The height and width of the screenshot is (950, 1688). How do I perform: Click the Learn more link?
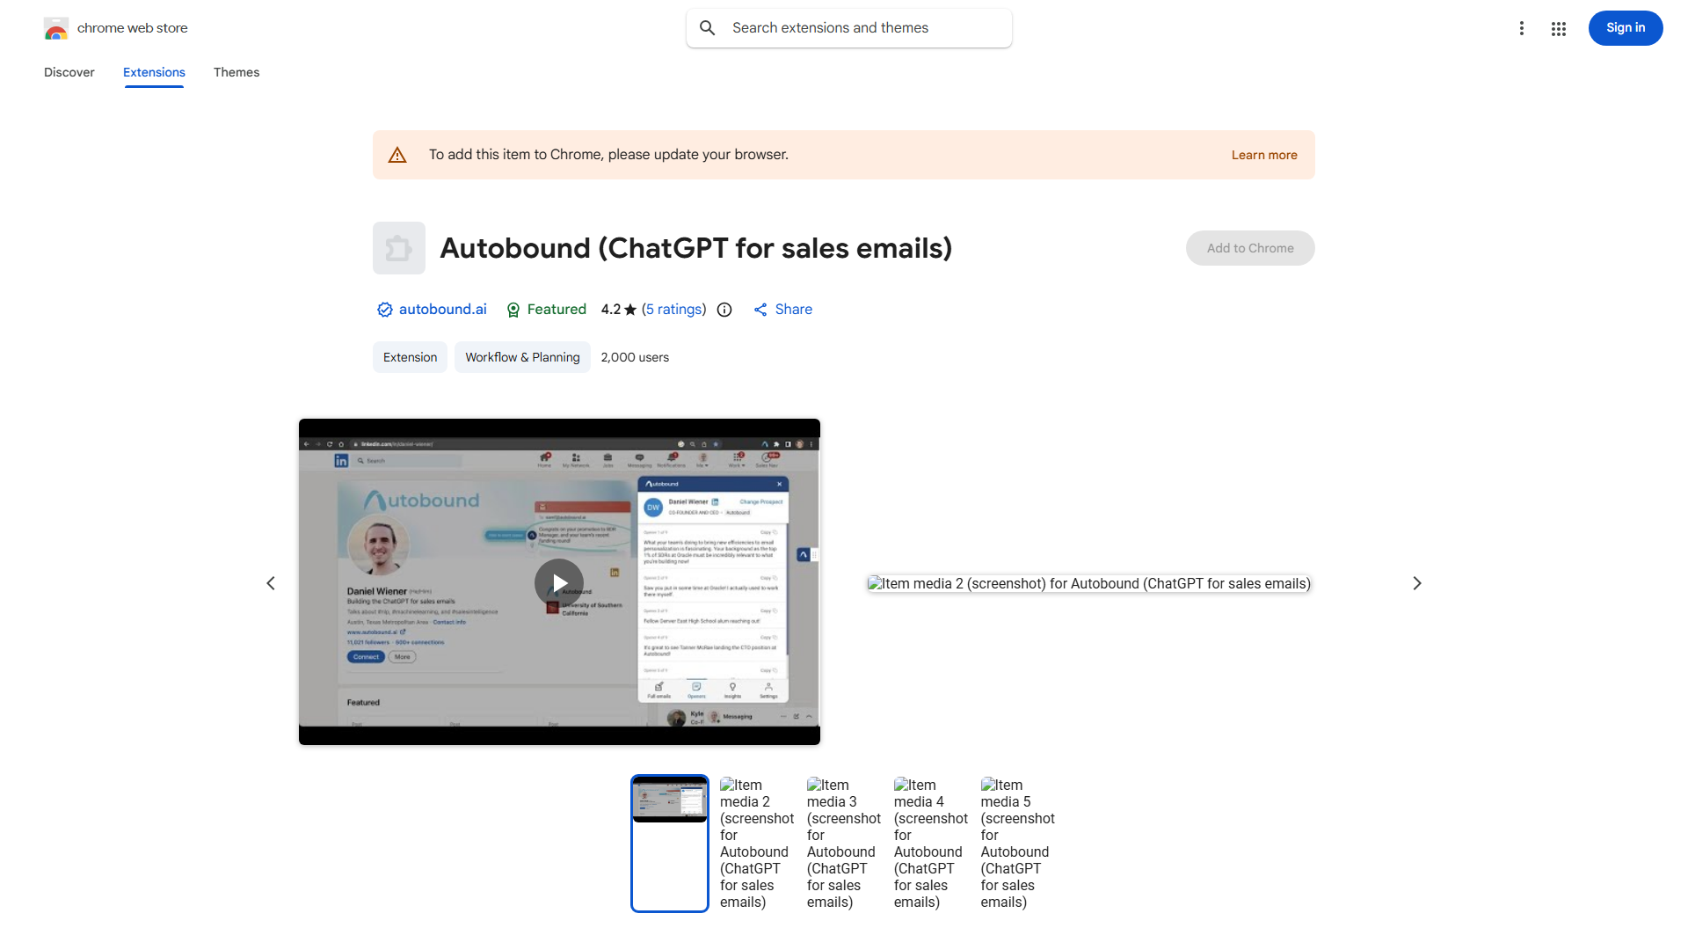click(x=1263, y=154)
